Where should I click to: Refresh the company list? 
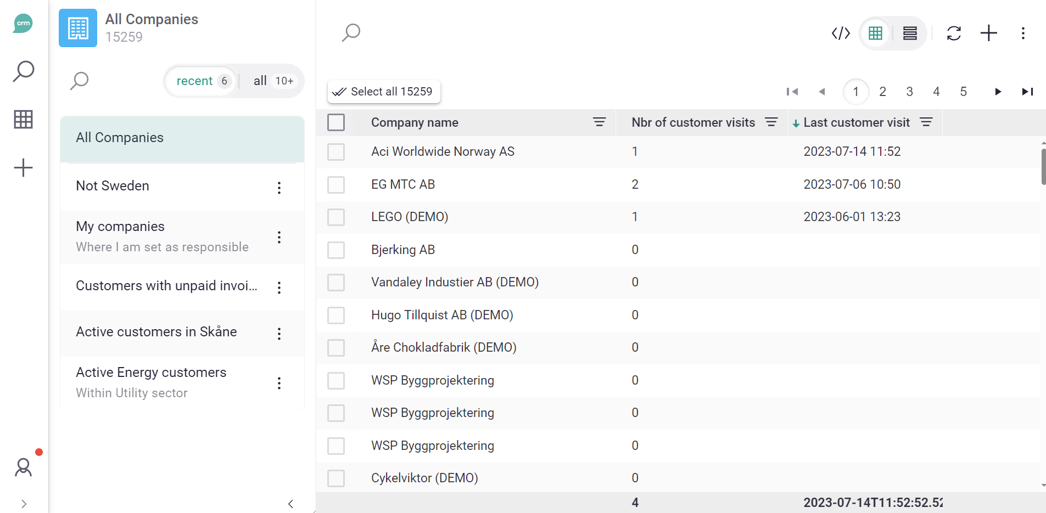[x=954, y=33]
